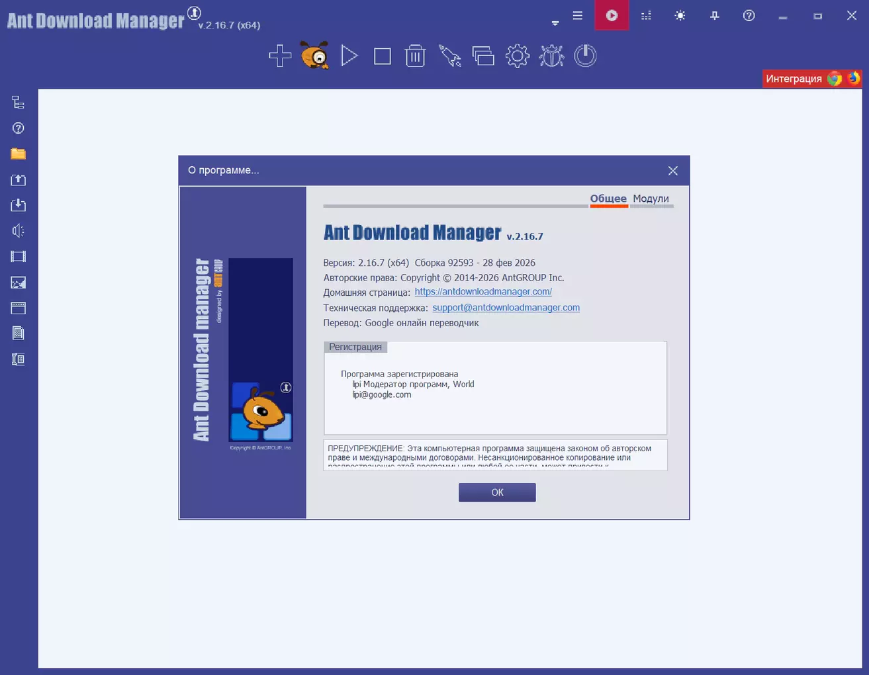
Task: Toggle the sun brightness theme icon
Action: [680, 15]
